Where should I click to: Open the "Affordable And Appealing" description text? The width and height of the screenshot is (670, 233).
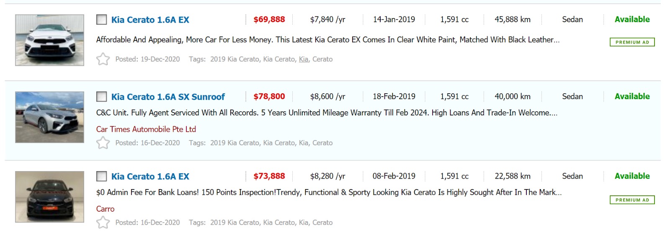coord(327,40)
